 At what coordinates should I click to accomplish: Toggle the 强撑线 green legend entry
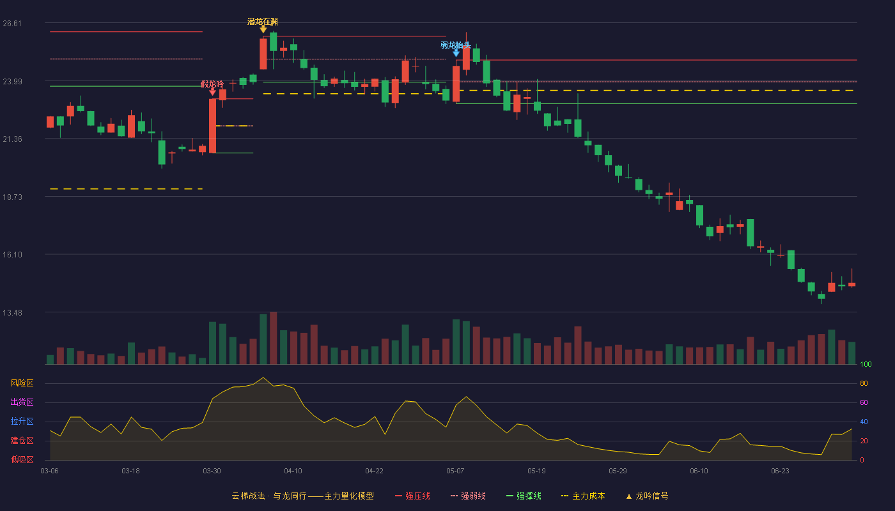tap(524, 496)
